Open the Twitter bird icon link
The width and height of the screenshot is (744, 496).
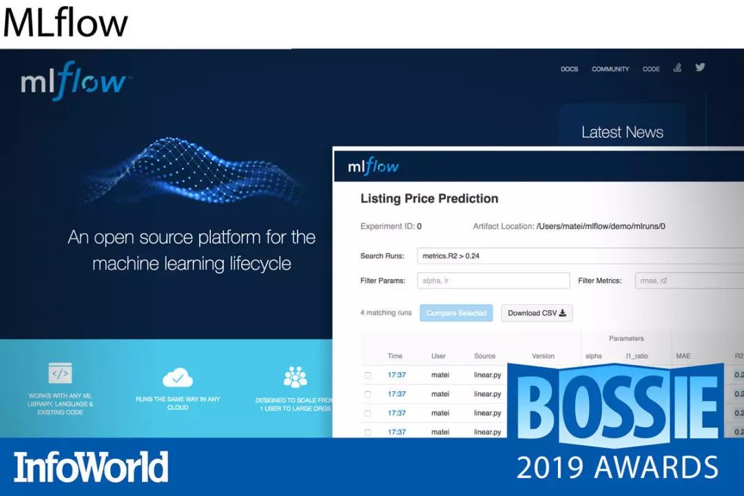click(700, 68)
